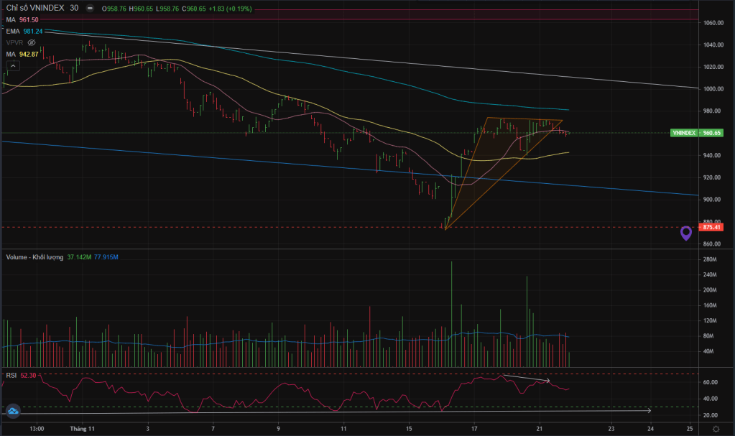The width and height of the screenshot is (735, 436).
Task: Click the red 875.41 price level label
Action: pyautogui.click(x=711, y=227)
